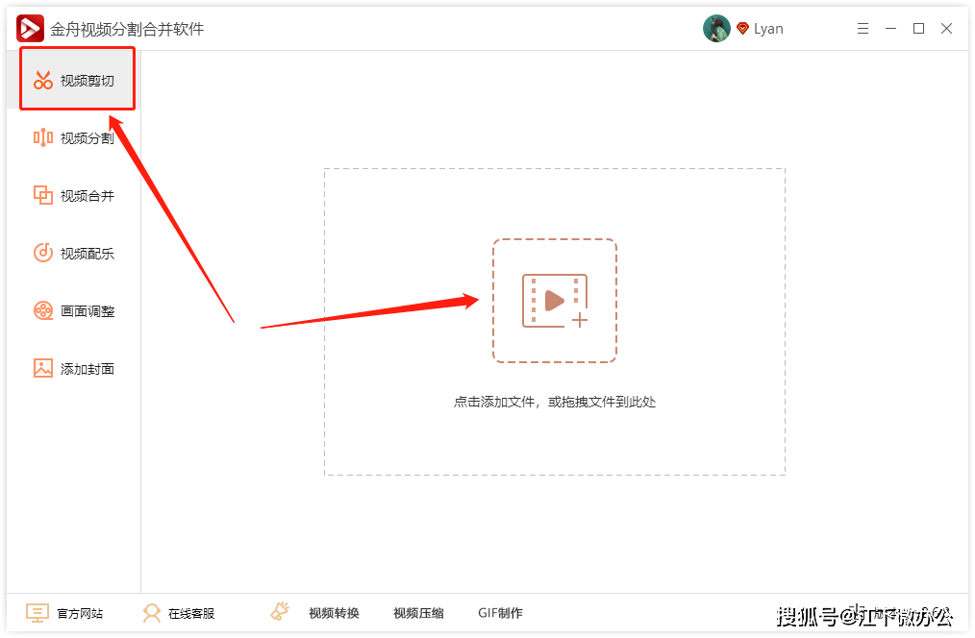This screenshot has height=638, width=975.
Task: Open the 官方网站 monitor icon link
Action: pos(37,613)
